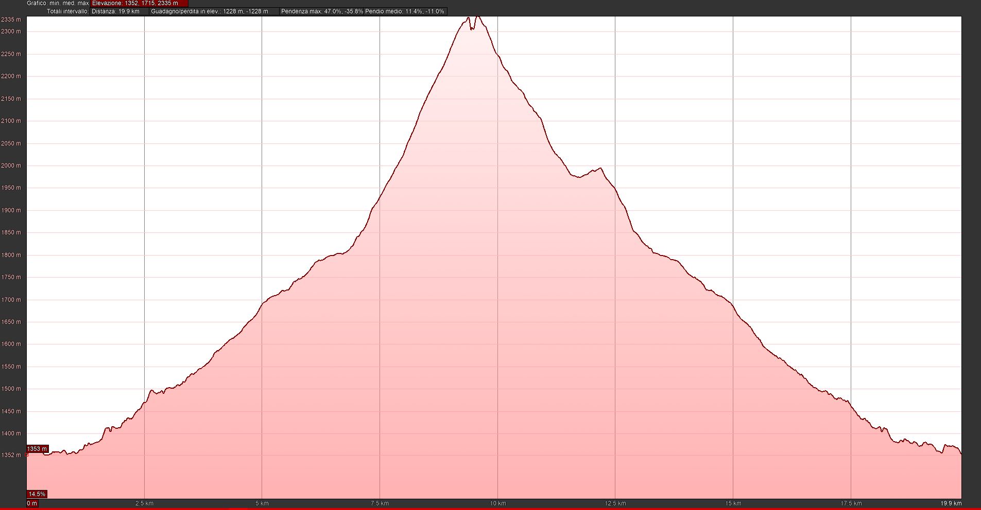Click the 2335 m maximum elevation axis label

point(11,20)
